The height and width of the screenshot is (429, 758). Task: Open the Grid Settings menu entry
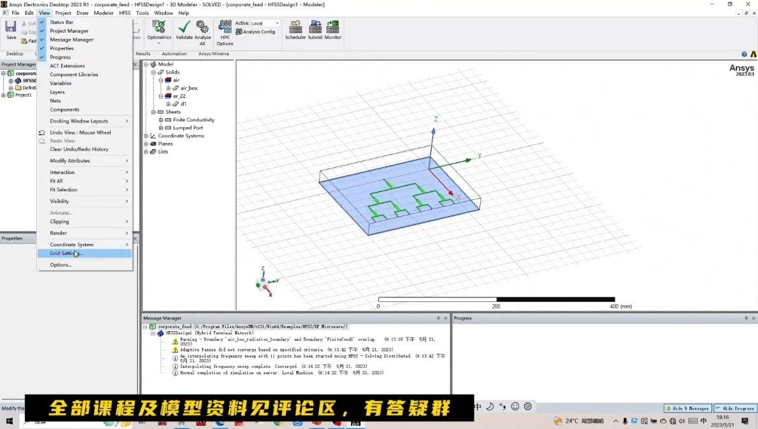tap(85, 253)
